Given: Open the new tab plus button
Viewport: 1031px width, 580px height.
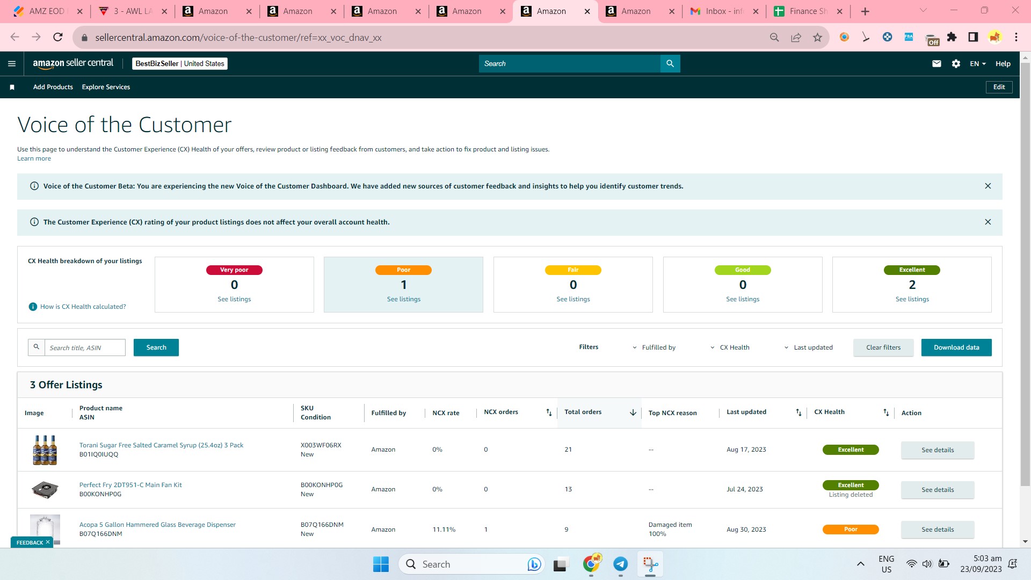Looking at the screenshot, I should 865,11.
